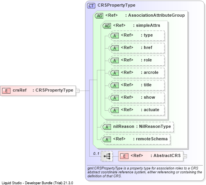
Task: Select the title attribute label
Action: coord(136,85)
